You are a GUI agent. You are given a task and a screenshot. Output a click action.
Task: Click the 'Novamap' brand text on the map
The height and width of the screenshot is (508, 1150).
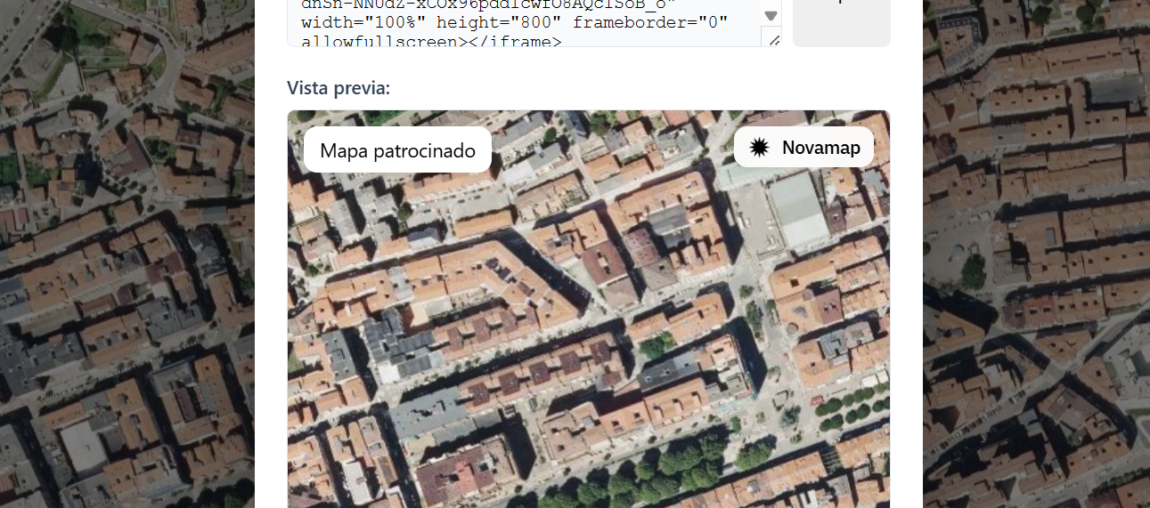821,148
